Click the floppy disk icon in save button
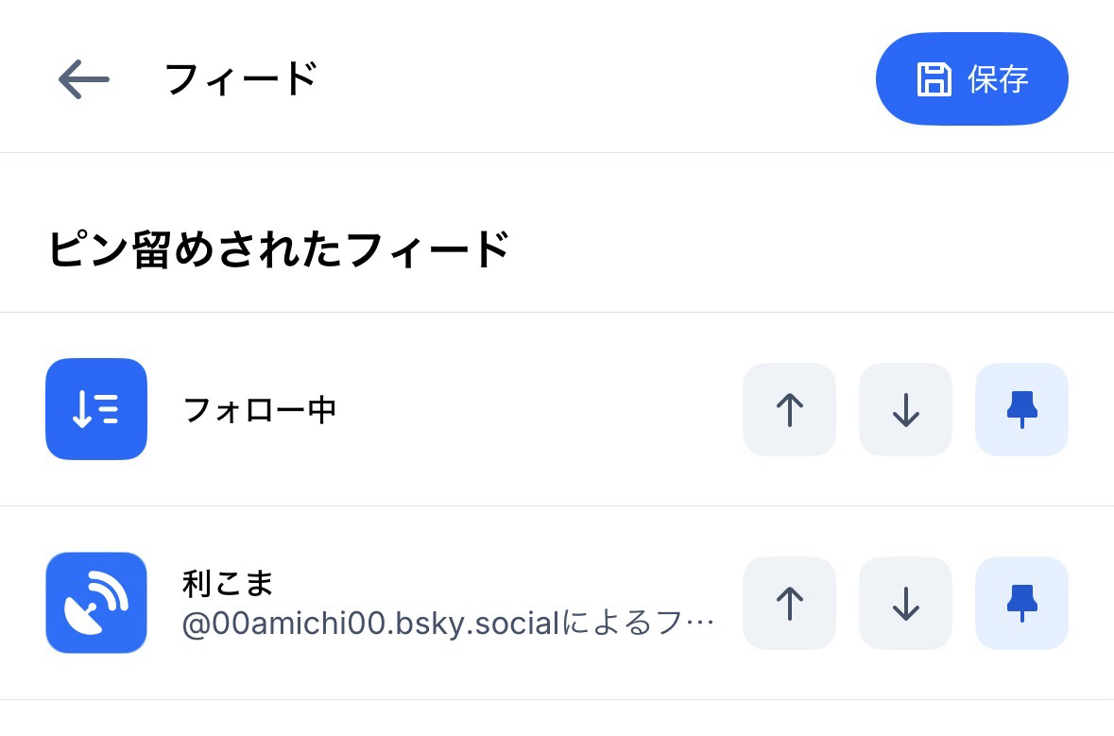The height and width of the screenshot is (736, 1114). point(934,79)
